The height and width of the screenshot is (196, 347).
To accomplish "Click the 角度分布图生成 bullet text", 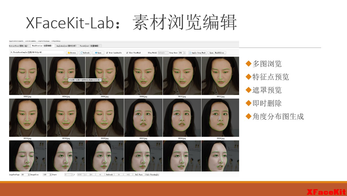I will pyautogui.click(x=278, y=116).
